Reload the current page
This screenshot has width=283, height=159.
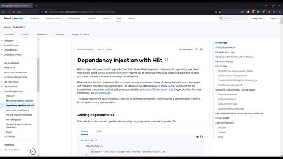14,12
